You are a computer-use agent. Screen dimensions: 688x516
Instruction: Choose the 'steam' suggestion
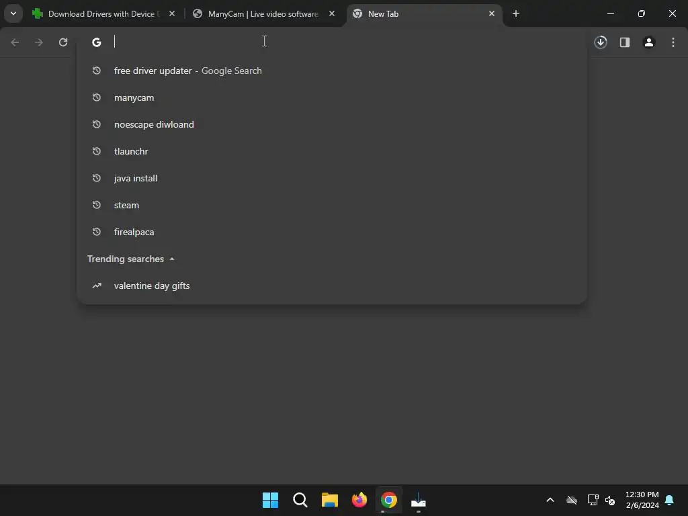click(332, 205)
